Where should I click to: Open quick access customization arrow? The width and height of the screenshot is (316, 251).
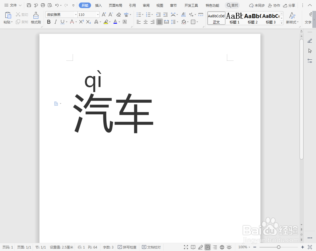(73, 5)
